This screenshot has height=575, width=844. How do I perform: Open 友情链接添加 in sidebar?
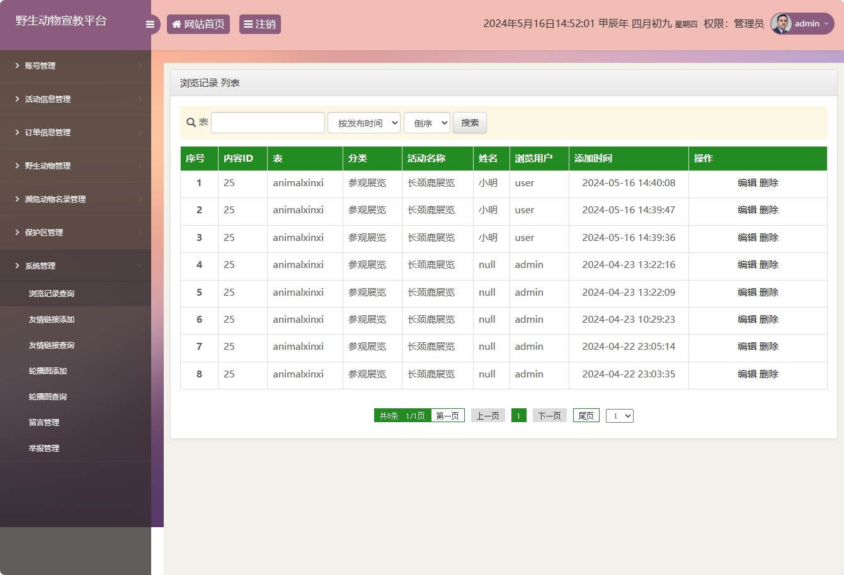point(52,320)
